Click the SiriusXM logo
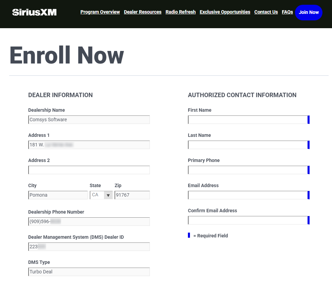The image size is (332, 289). click(34, 12)
